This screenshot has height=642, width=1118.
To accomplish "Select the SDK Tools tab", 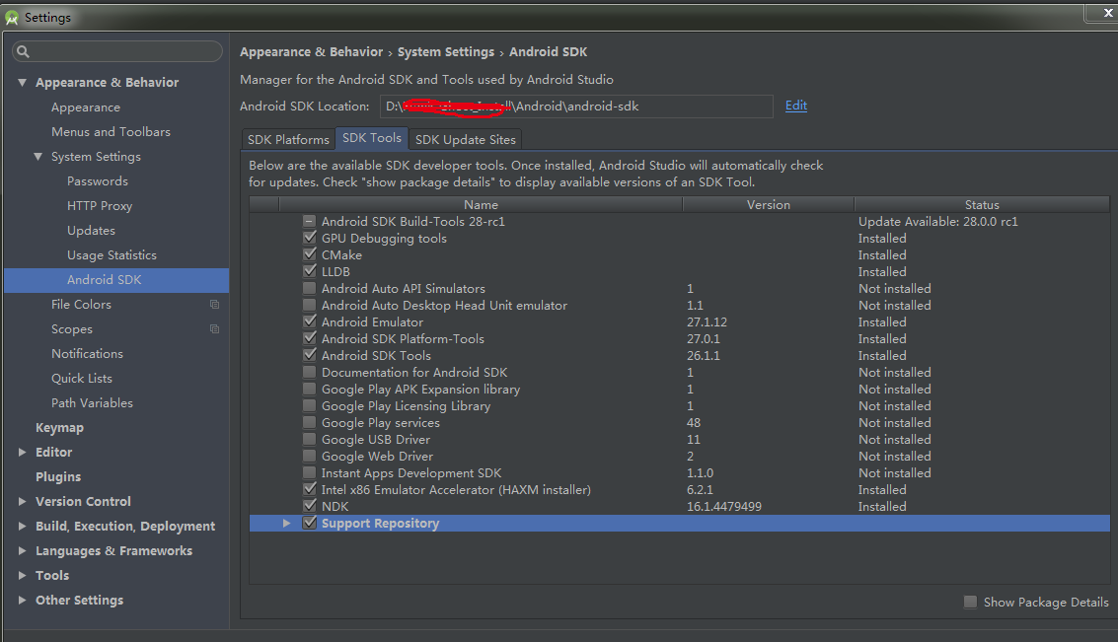I will (x=371, y=138).
